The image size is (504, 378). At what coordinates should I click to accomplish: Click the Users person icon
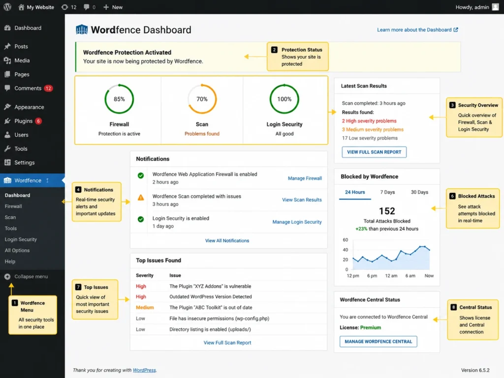tap(7, 135)
